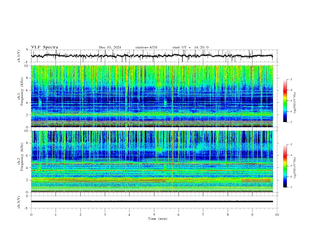Click the "-5" tick of upper colorbar
The width and height of the screenshot is (312, 241).
pyautogui.click(x=291, y=101)
